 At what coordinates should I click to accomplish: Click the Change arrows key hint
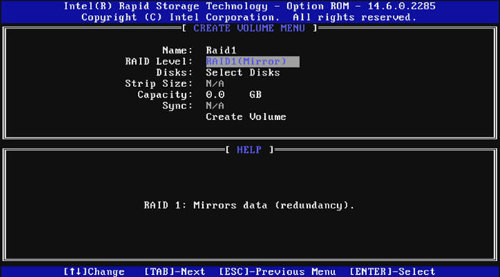coord(94,272)
